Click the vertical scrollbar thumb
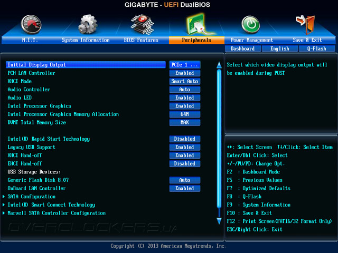 coord(219,139)
